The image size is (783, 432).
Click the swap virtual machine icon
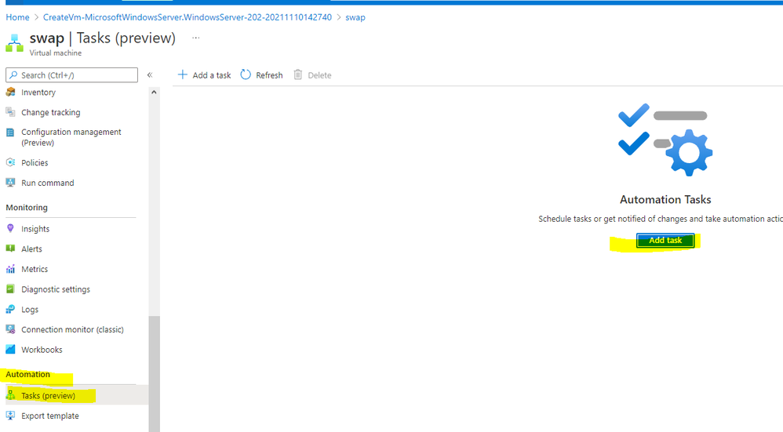point(14,43)
